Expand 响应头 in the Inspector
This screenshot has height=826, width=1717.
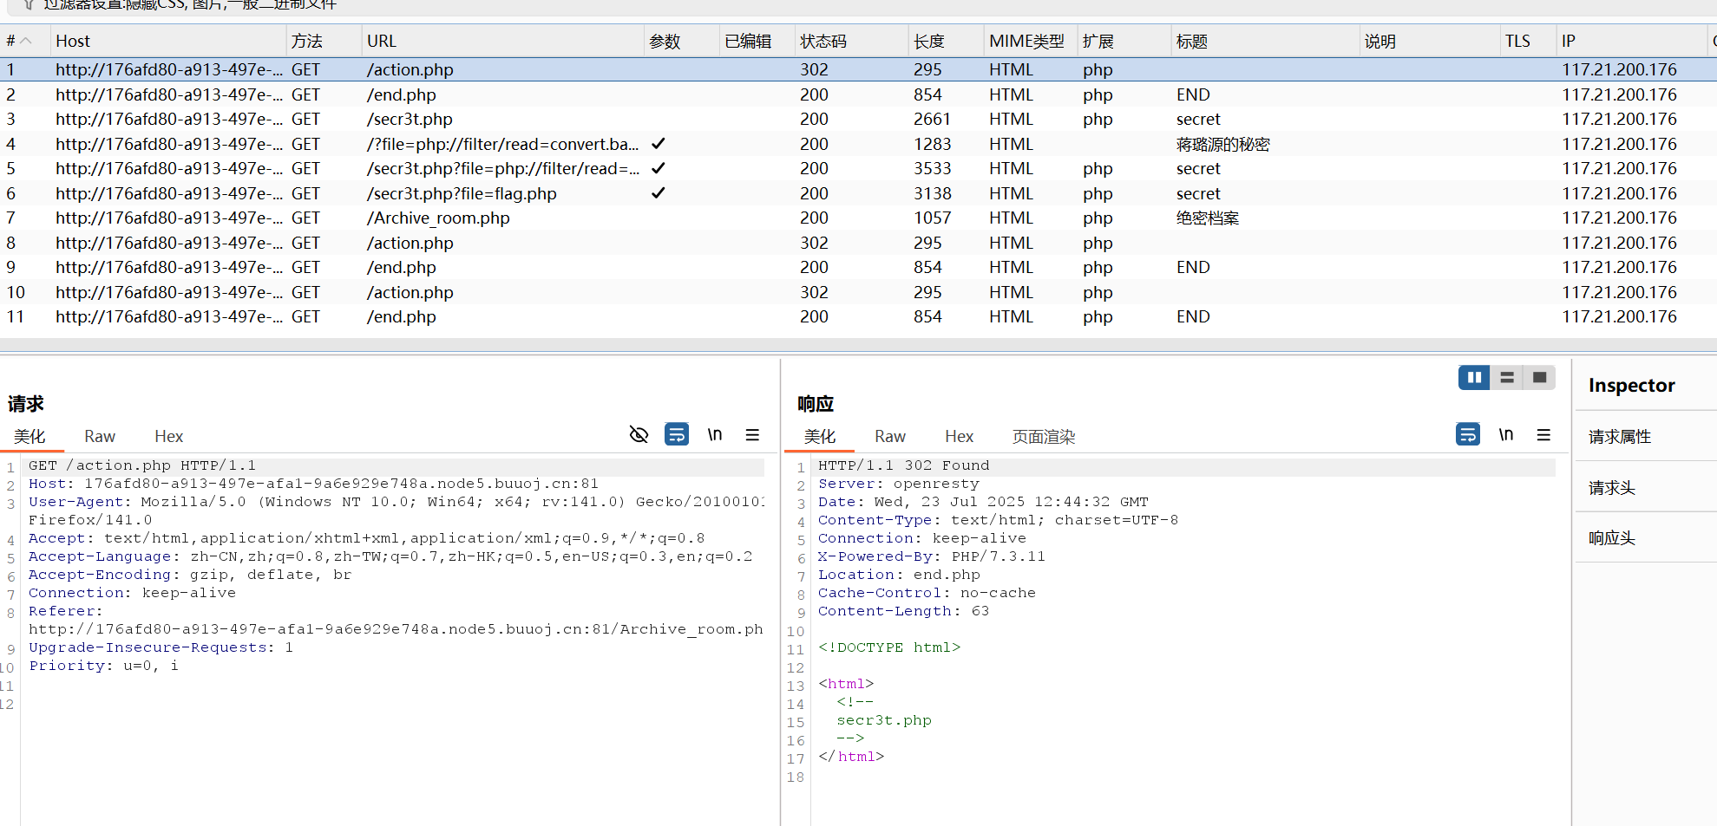point(1612,538)
